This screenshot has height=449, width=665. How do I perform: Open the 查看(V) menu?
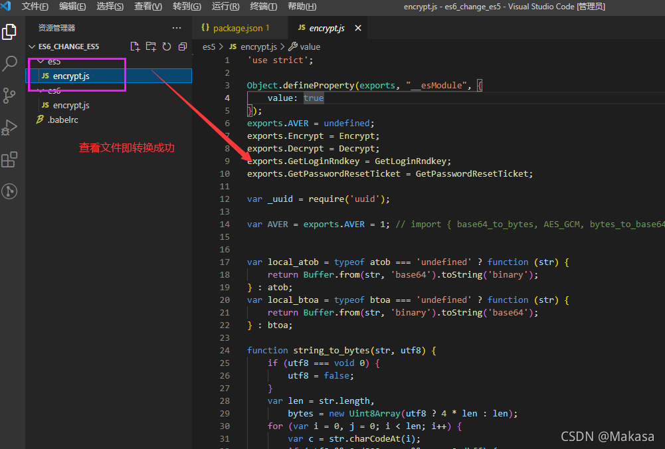click(148, 7)
